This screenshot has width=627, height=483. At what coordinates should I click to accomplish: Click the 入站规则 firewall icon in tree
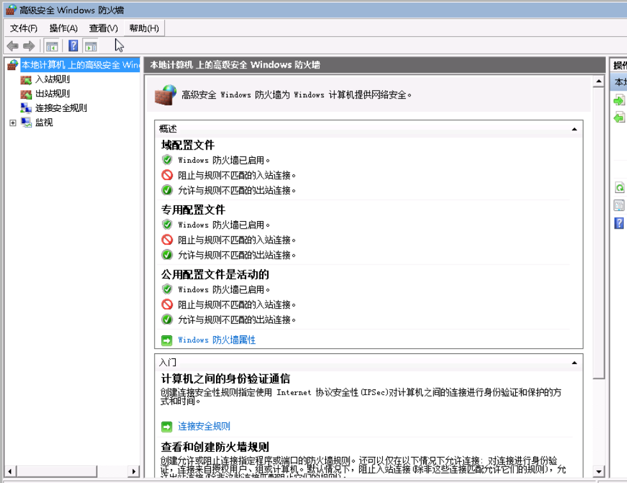coord(26,80)
